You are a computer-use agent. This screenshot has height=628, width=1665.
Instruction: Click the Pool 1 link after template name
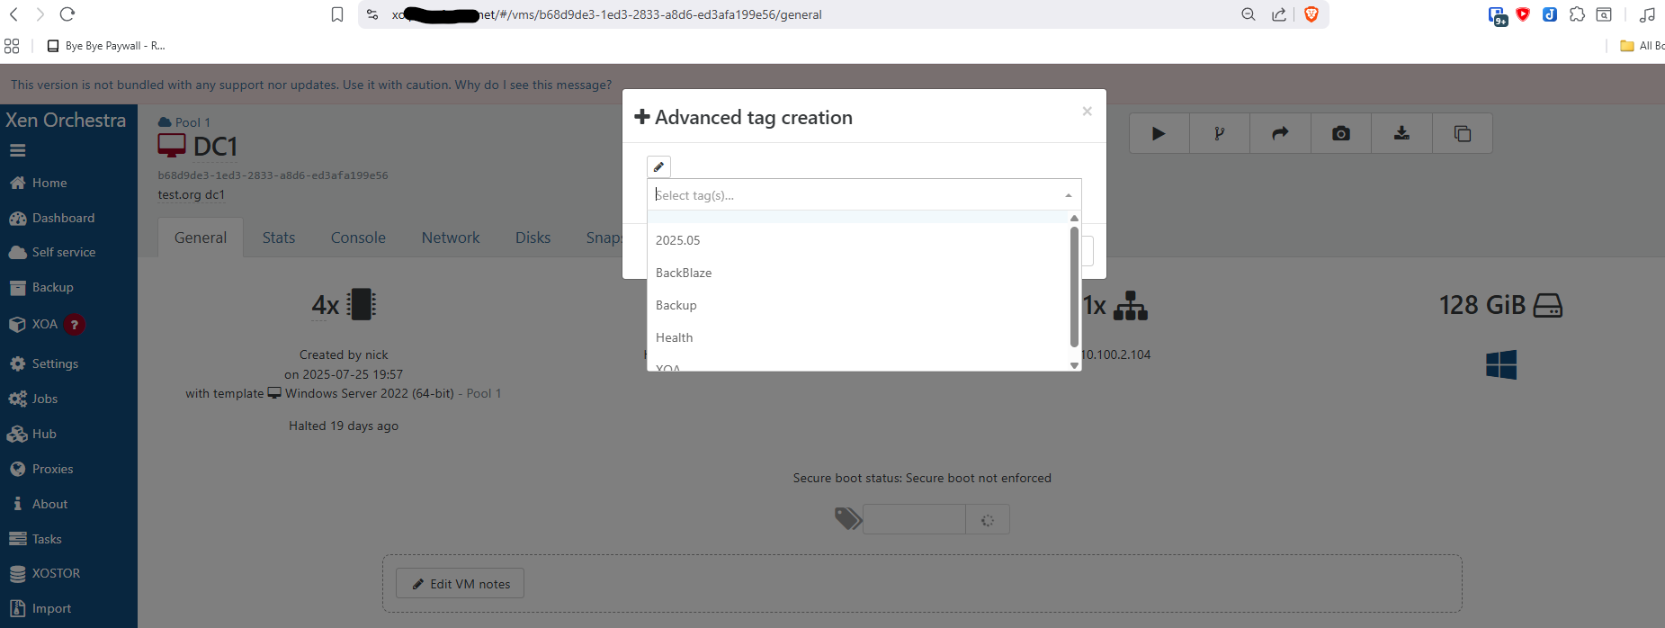(x=484, y=393)
